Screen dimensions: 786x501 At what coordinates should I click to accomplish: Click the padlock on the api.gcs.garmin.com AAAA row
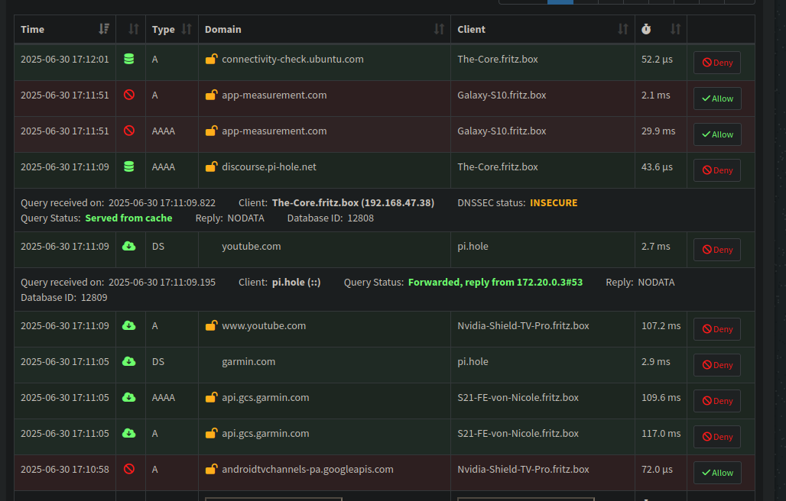point(212,398)
